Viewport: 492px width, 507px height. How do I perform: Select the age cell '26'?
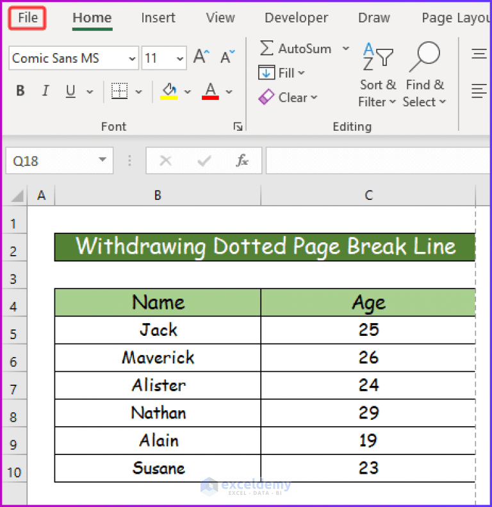click(x=368, y=358)
